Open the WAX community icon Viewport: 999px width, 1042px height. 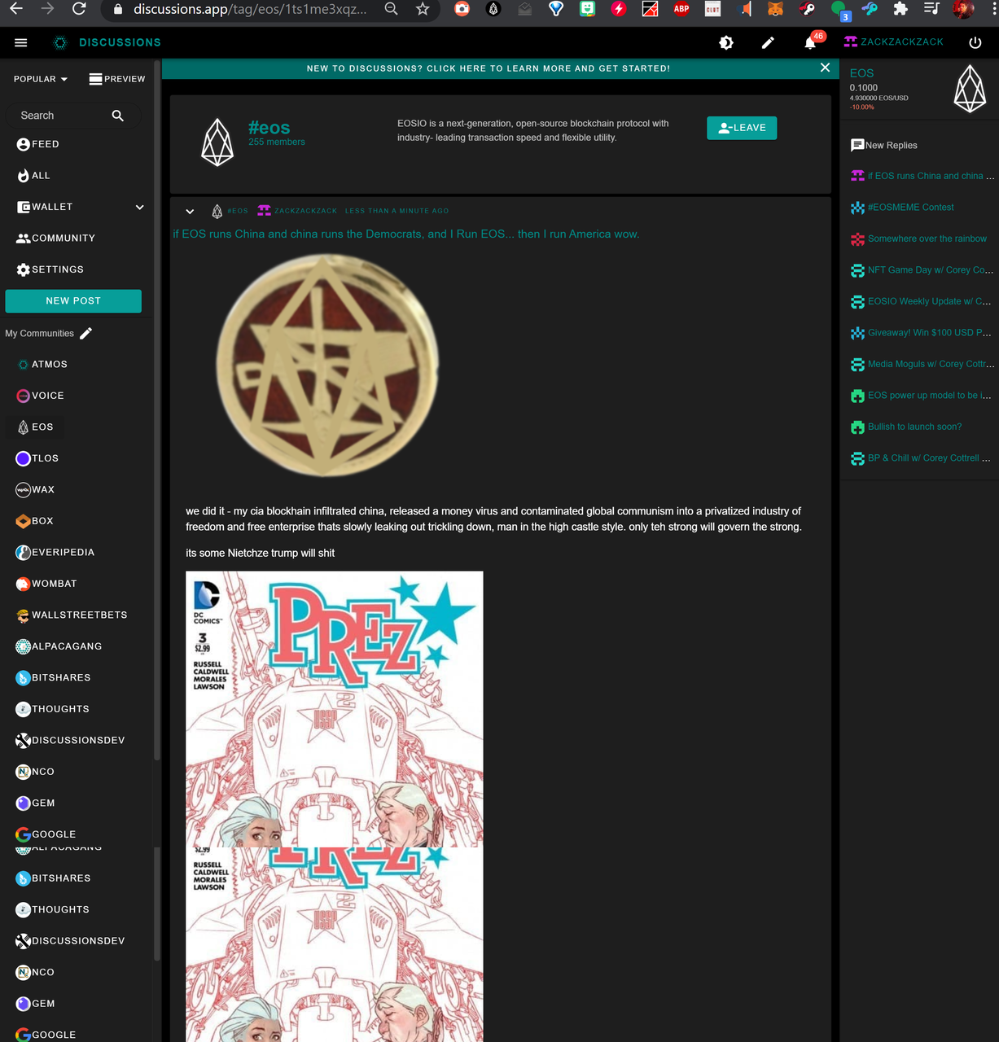24,490
